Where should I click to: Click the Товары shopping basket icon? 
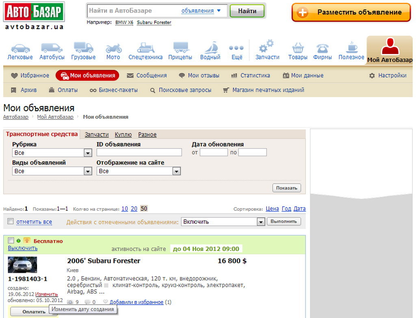(x=298, y=48)
